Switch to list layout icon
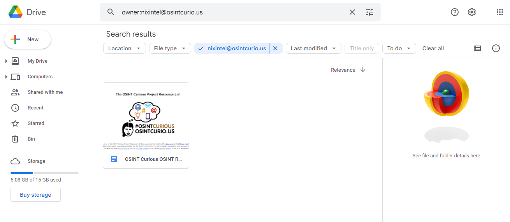 coord(477,48)
